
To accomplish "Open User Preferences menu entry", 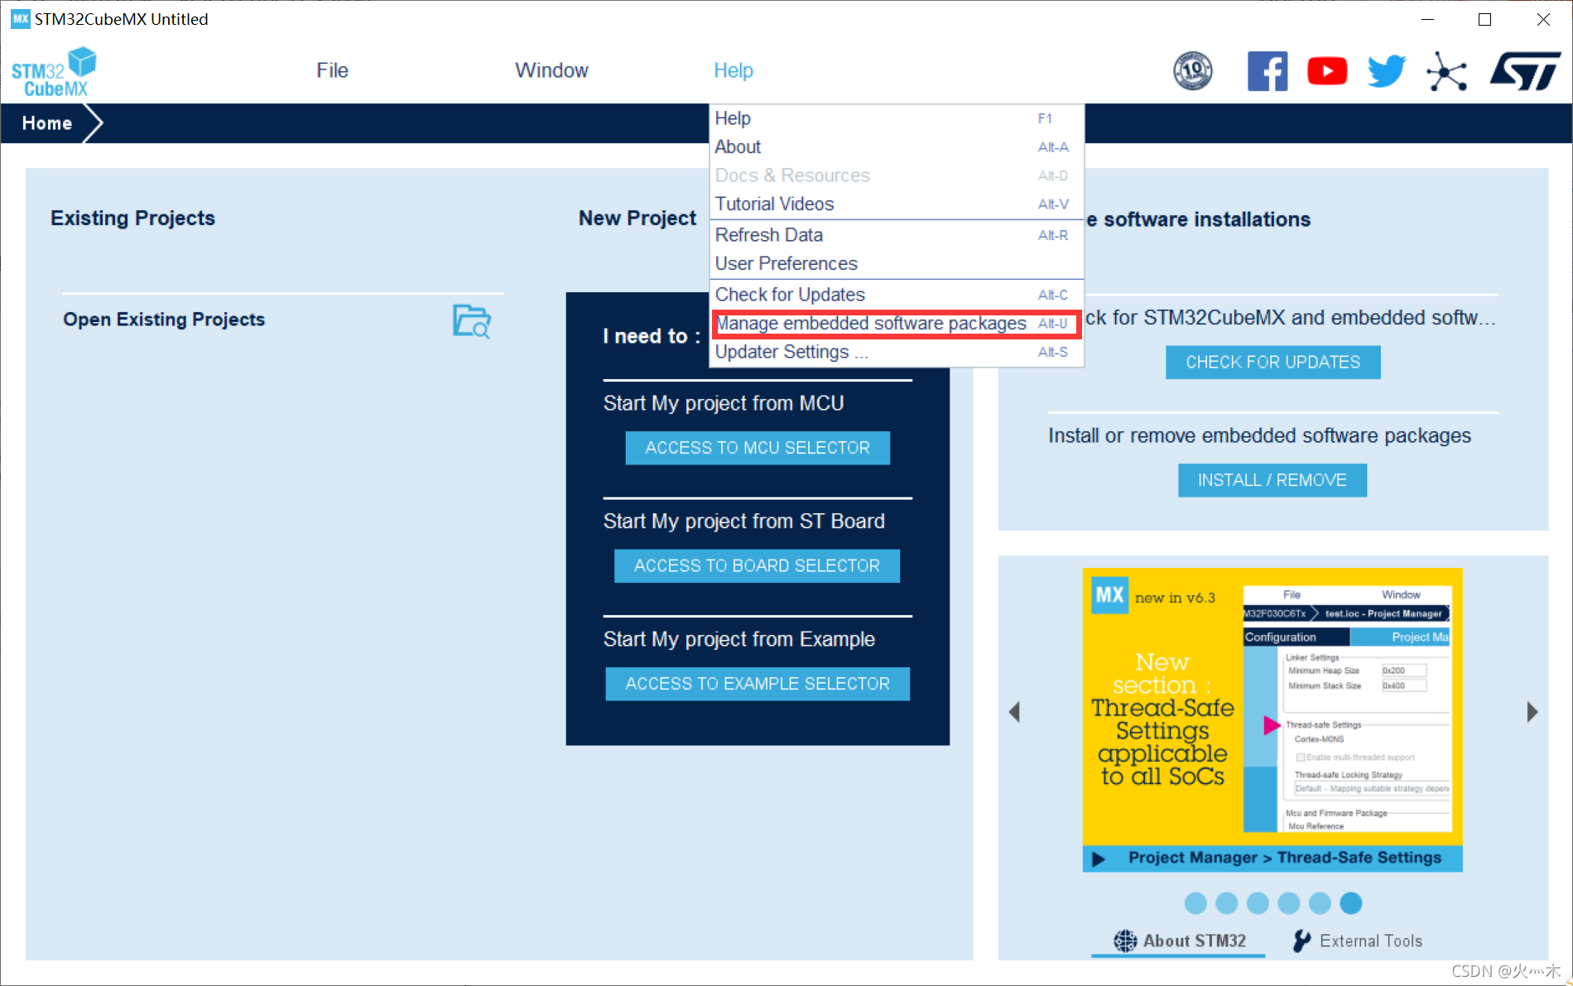I will [897, 263].
